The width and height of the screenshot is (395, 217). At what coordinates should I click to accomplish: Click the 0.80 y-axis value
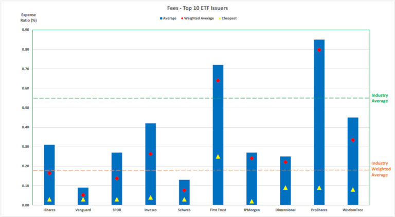(x=25, y=49)
